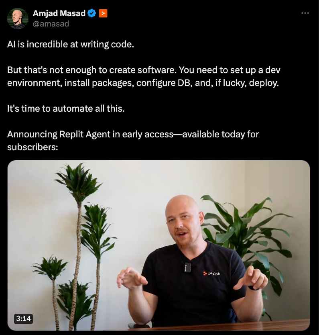The width and height of the screenshot is (319, 335).
Task: Open the three-dot more options menu
Action: pos(305,13)
